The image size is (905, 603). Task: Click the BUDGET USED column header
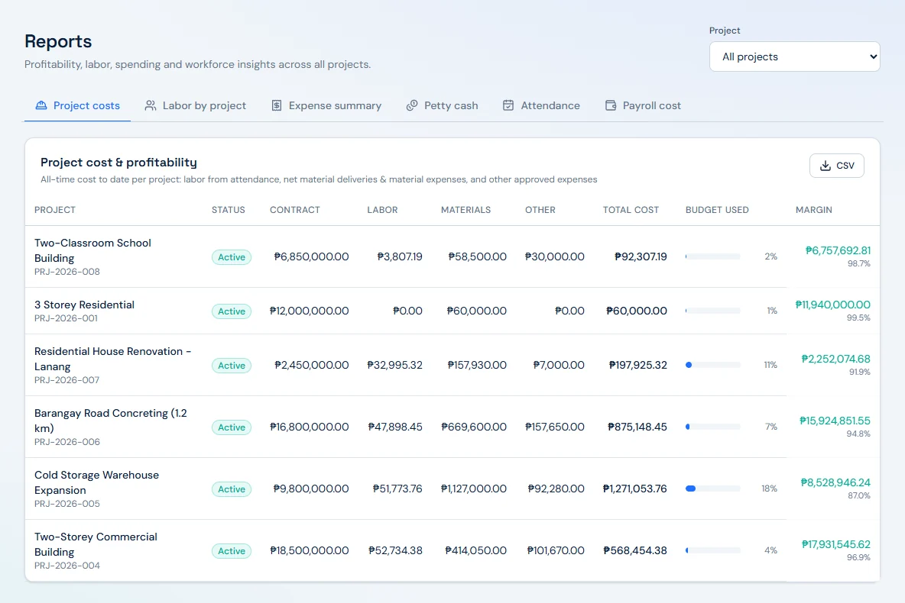click(717, 210)
